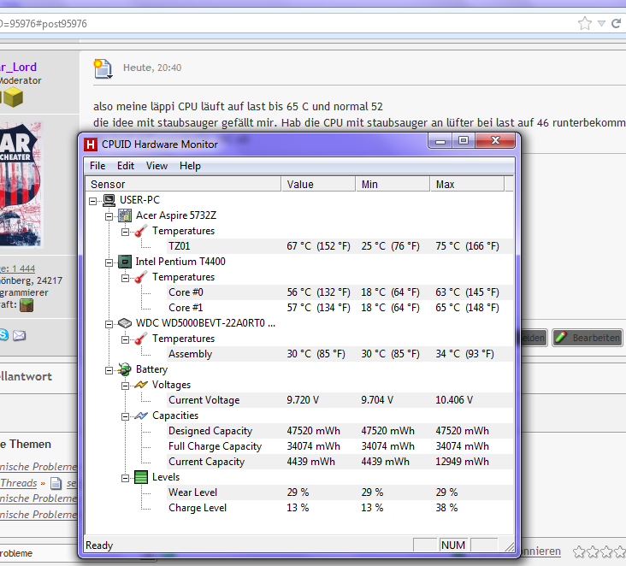Click the green Levels icon

(x=141, y=477)
